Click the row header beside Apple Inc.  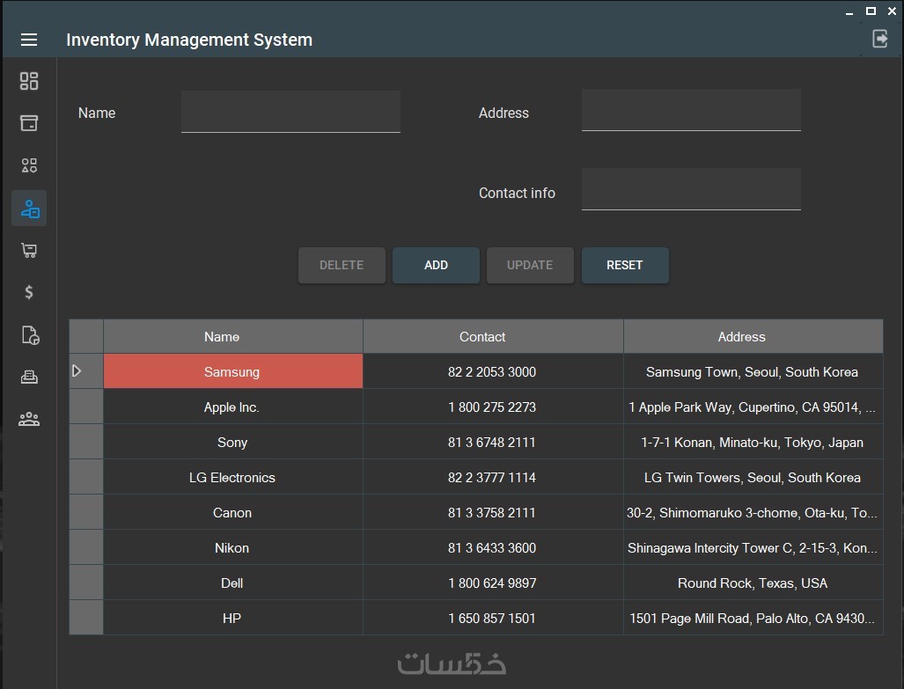[86, 407]
